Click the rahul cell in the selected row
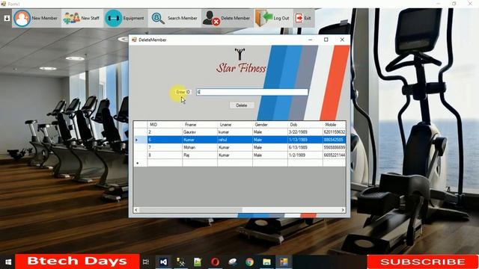This screenshot has width=479, height=269. [235, 140]
